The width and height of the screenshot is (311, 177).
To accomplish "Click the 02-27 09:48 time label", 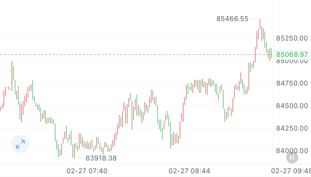I will click(291, 171).
